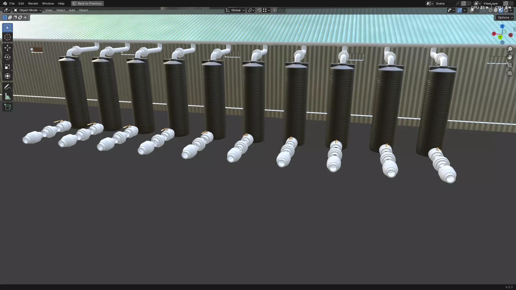
Task: Open the Window menu
Action: (48, 3)
